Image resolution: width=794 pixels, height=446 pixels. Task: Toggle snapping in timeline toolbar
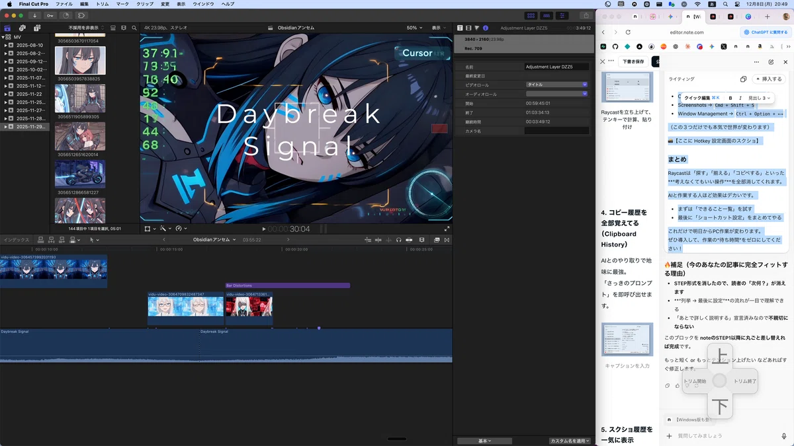[409, 240]
